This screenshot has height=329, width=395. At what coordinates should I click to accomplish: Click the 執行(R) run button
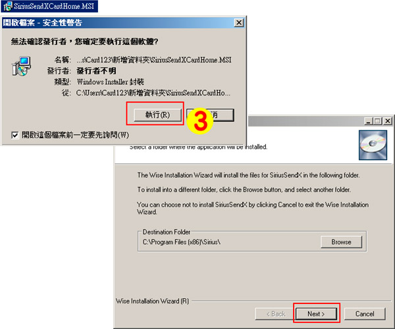157,115
